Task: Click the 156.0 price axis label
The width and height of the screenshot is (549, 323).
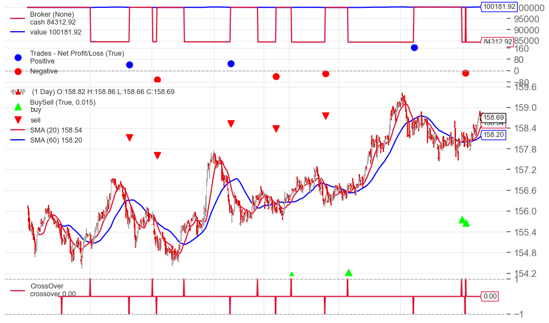Action: [525, 212]
